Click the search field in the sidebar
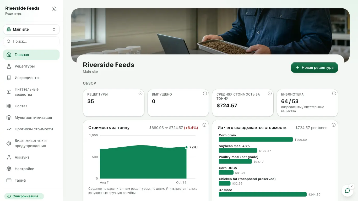This screenshot has width=358, height=201. tap(31, 41)
